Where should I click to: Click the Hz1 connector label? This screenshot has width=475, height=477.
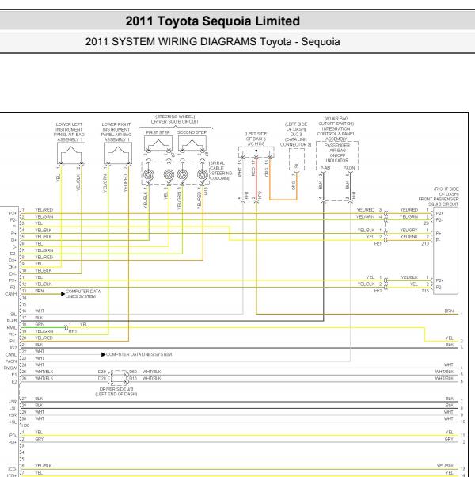[378, 244]
